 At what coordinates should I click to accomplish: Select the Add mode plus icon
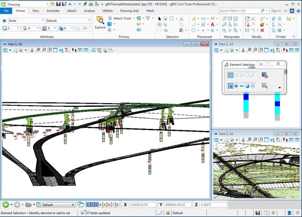coord(237,86)
